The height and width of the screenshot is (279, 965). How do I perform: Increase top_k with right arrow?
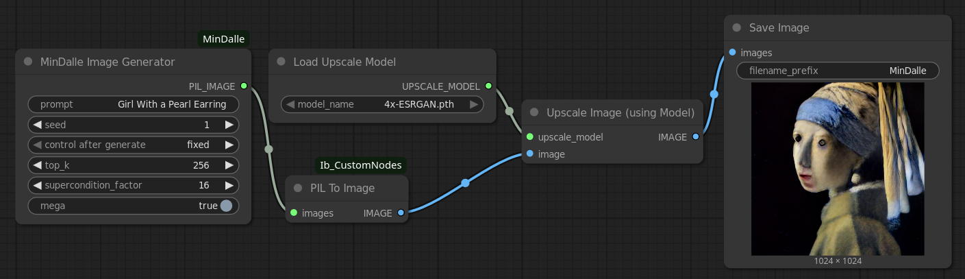click(x=229, y=165)
